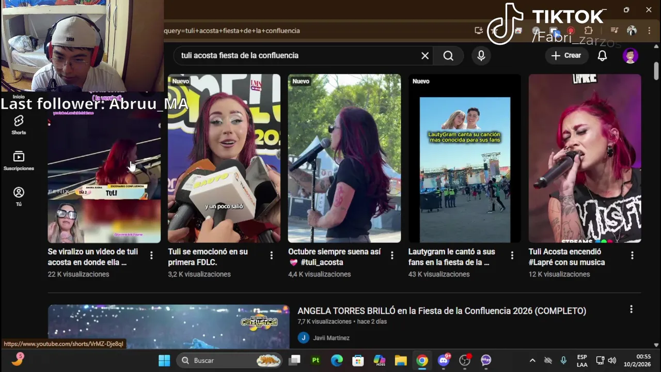
Task: Click title 'Tuli Acosta encendió #Lapré'
Action: coord(566,257)
